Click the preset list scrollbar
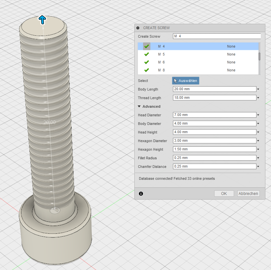The width and height of the screenshot is (271, 270). pos(259,56)
